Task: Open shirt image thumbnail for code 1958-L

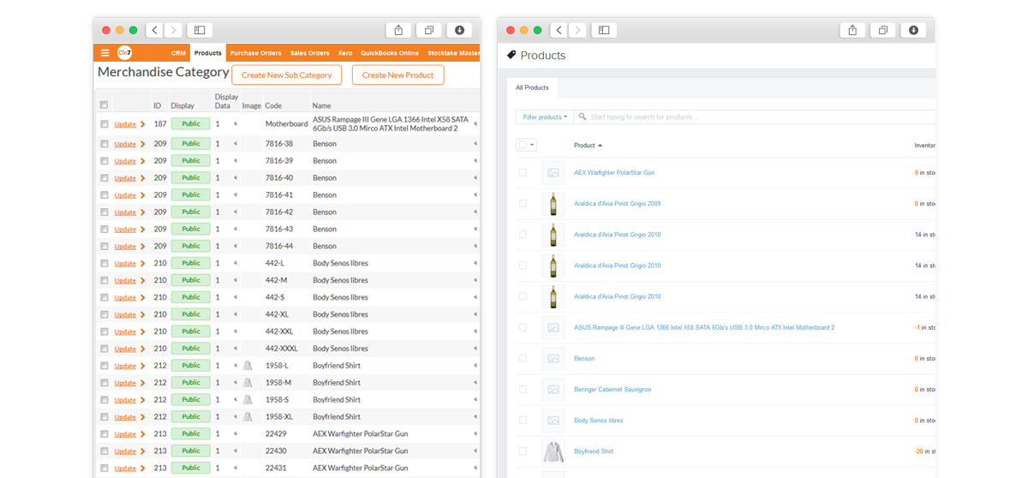Action: click(x=248, y=366)
